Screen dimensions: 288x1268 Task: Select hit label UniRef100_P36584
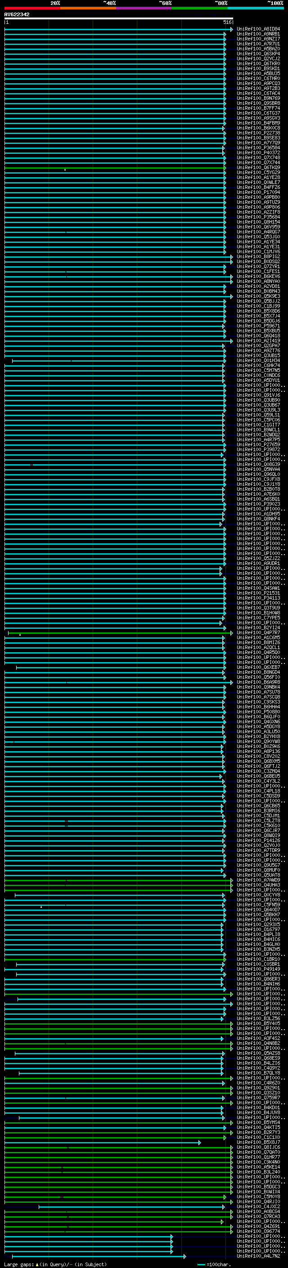[x=258, y=148]
